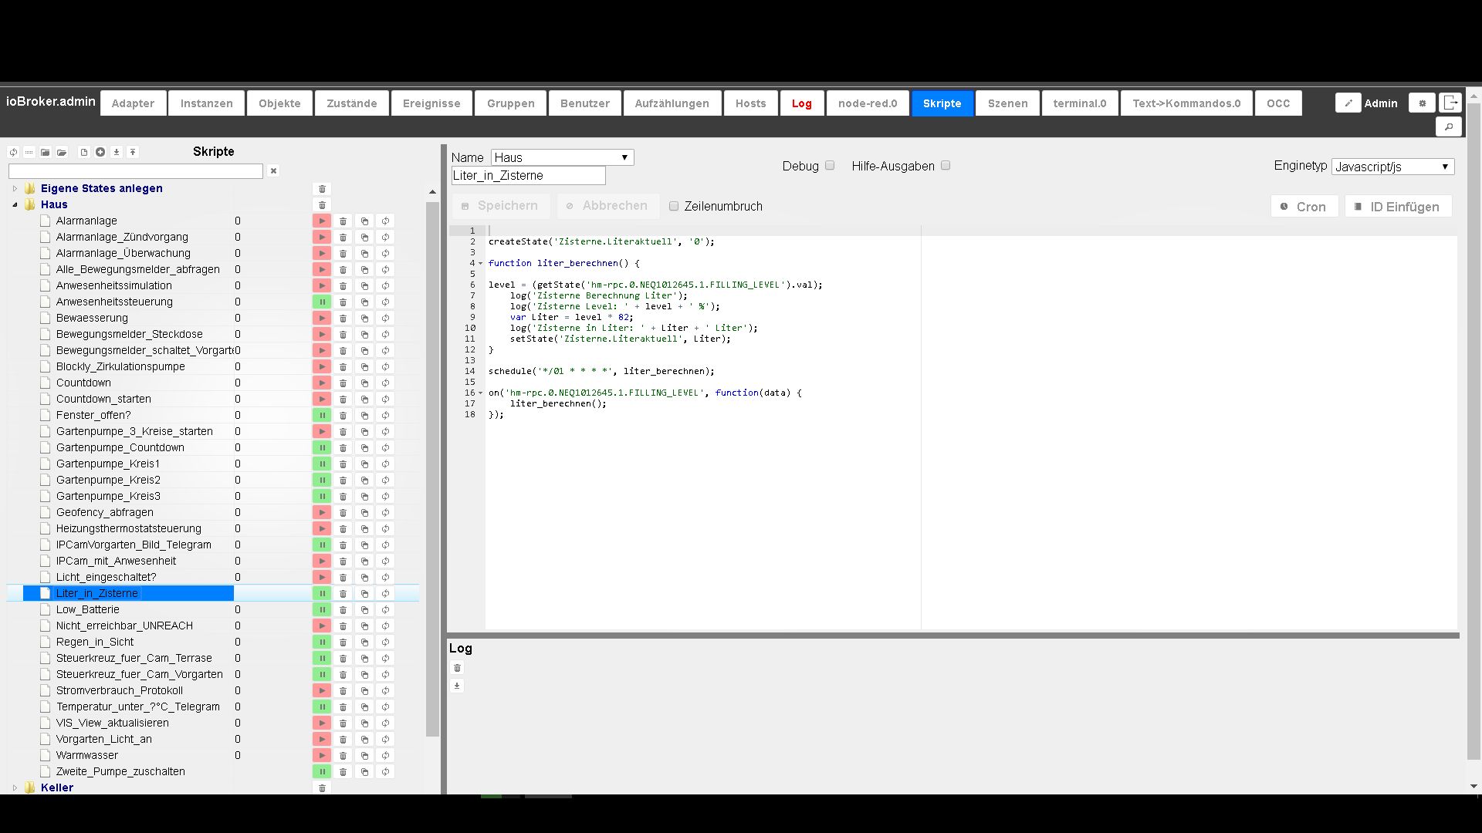Pause the Anwesenheitssteuerung script with green button
This screenshot has height=833, width=1482.
322,302
